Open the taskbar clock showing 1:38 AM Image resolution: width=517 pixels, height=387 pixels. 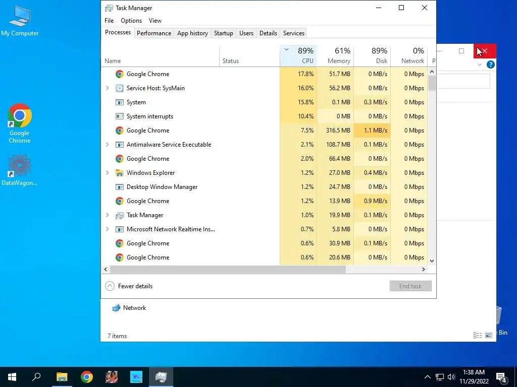474,377
